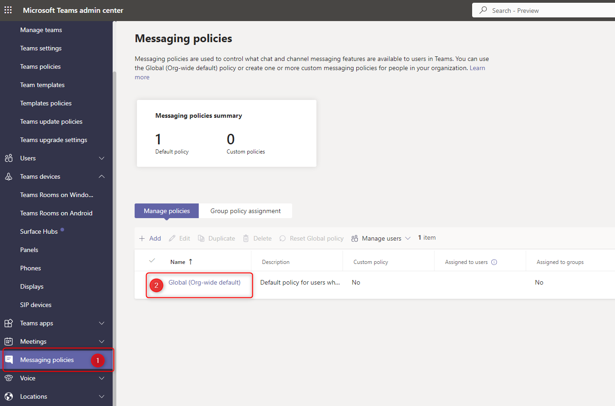The image size is (615, 406).
Task: Click the Meetings calendar icon
Action: coord(9,341)
